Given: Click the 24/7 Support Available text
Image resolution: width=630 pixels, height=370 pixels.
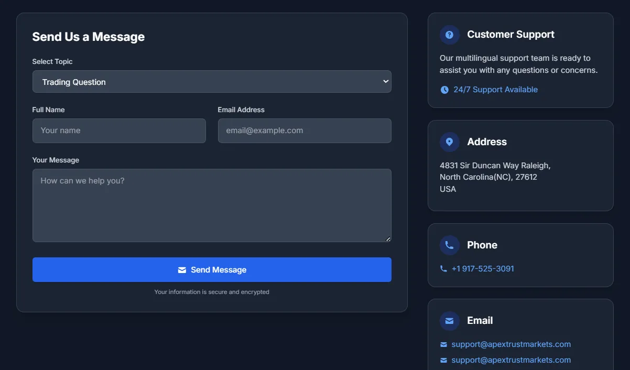Looking at the screenshot, I should click(x=495, y=90).
